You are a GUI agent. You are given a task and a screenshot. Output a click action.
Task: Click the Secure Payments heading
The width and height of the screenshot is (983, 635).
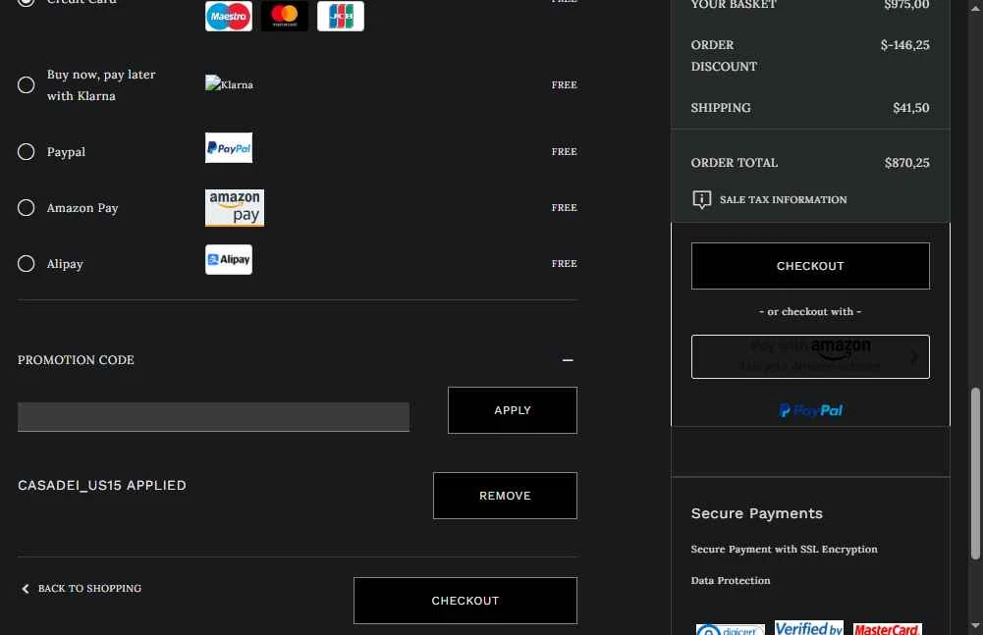coord(757,513)
